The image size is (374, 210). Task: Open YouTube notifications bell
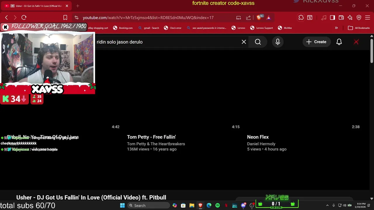click(339, 42)
